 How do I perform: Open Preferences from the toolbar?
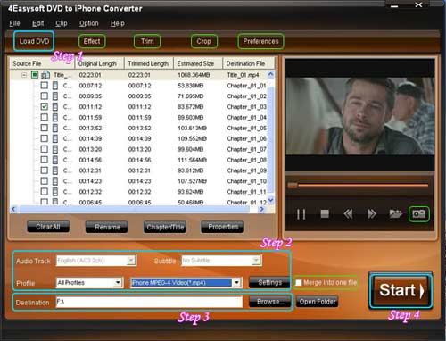coord(260,41)
